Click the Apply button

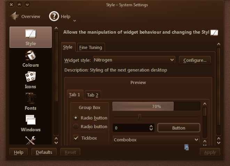(210, 152)
